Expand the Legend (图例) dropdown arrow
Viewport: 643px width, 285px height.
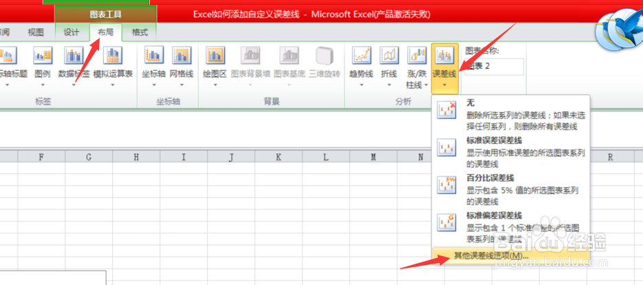[x=43, y=85]
